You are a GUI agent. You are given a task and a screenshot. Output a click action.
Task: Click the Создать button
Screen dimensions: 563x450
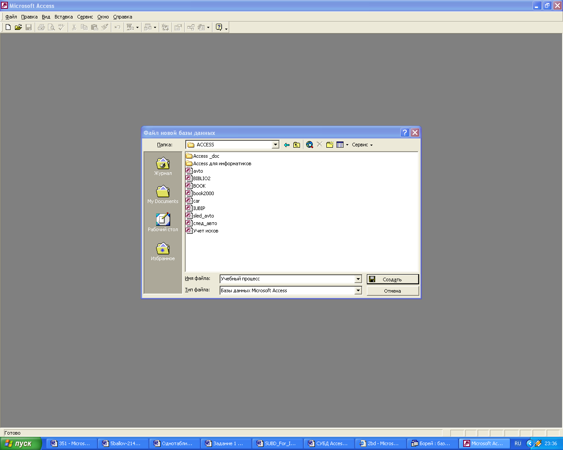(393, 279)
